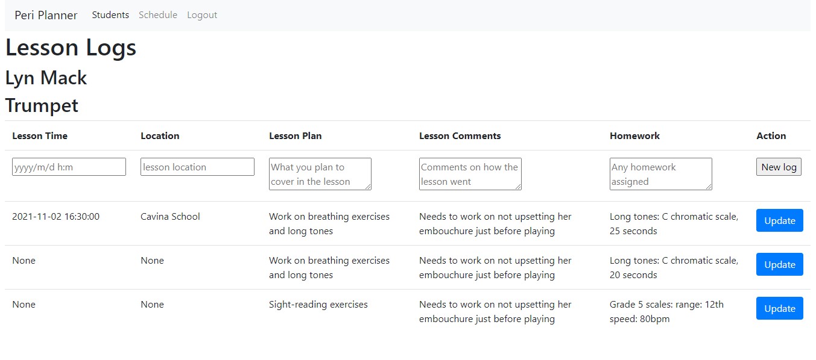Click the 2021-11-02 16:30:00 lesson time cell
816x360 pixels.
55,217
